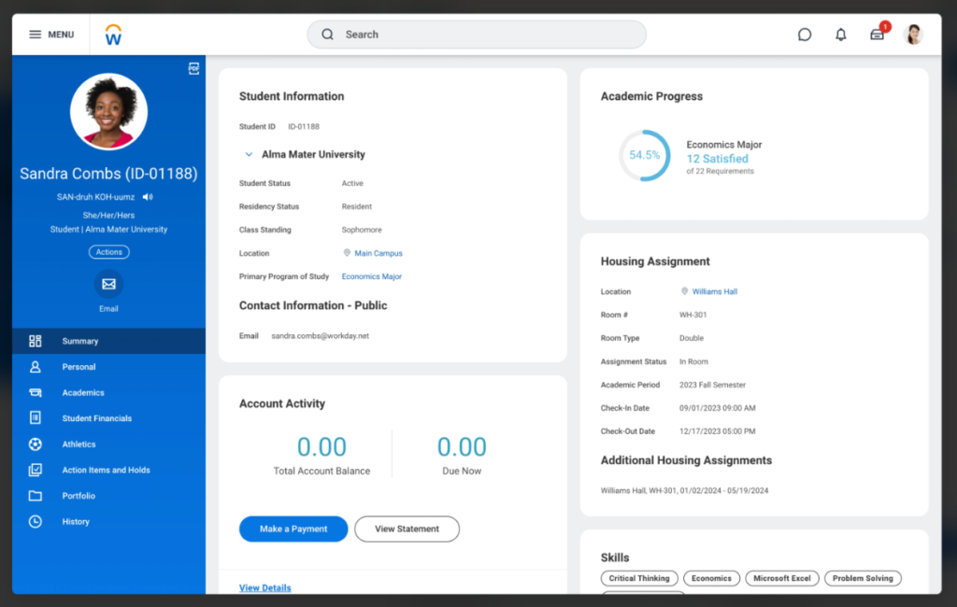957x607 pixels.
Task: Click the 54.5% academic progress ring
Action: click(x=644, y=155)
